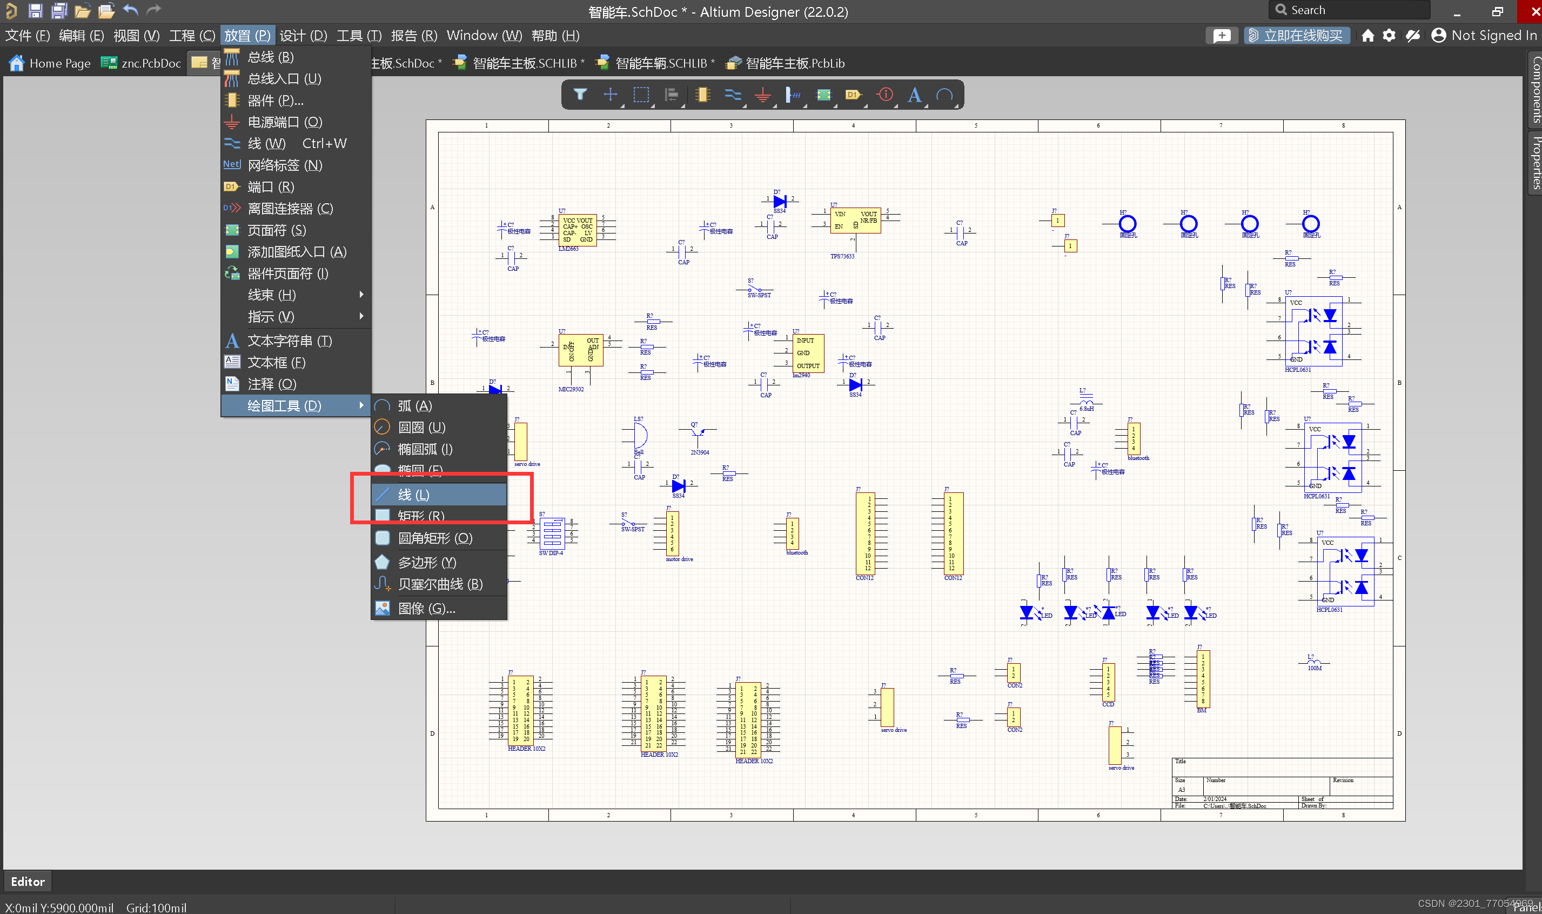
Task: Select 网络标签 (N) menu entry
Action: 284,165
